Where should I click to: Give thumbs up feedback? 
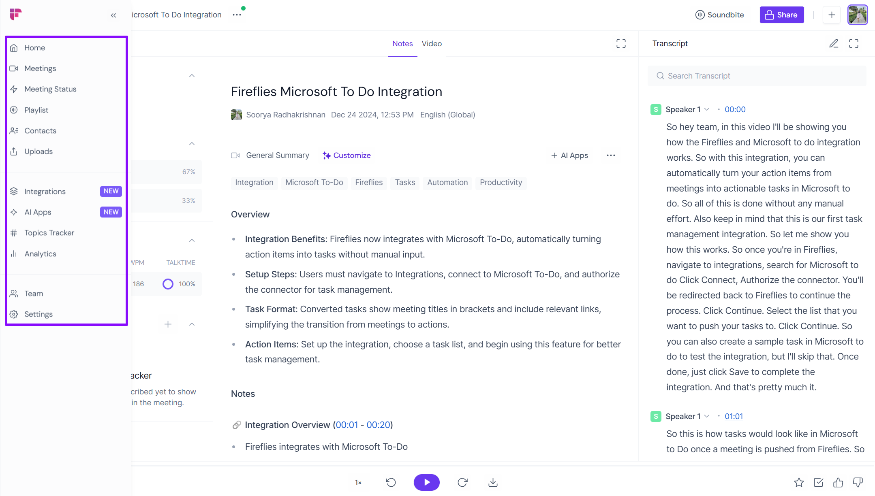point(838,483)
